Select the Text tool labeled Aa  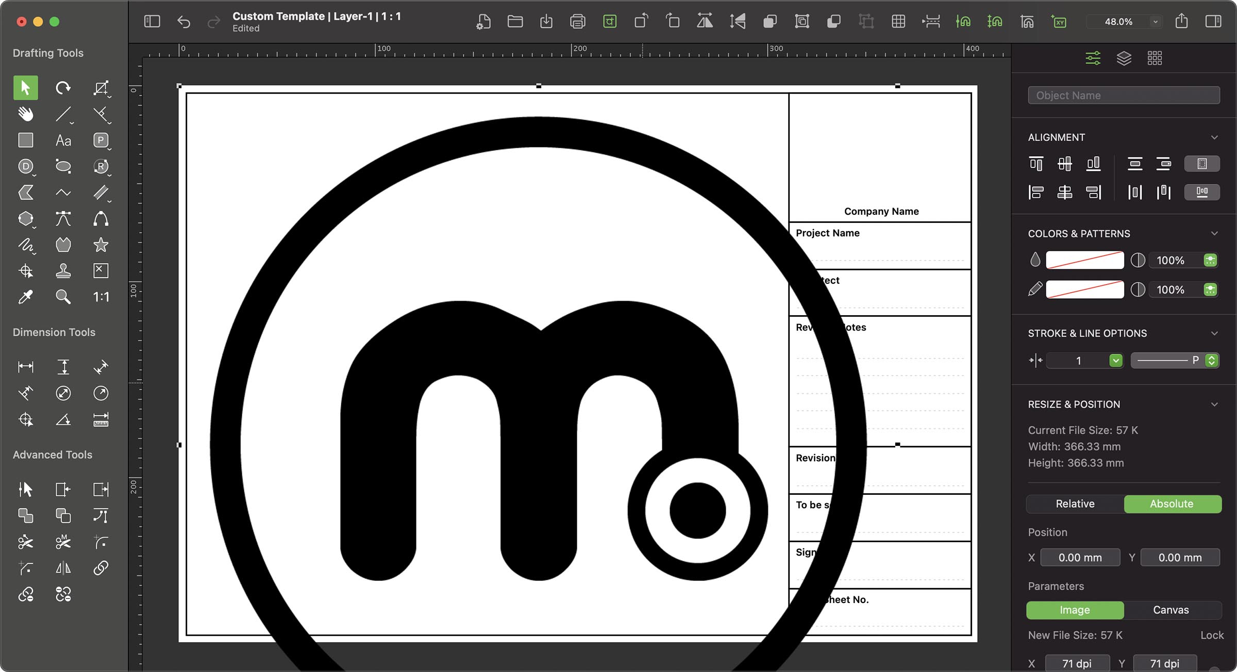click(x=63, y=140)
